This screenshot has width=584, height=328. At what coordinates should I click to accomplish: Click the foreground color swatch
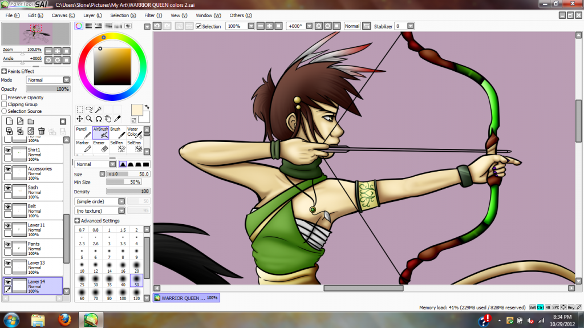[x=137, y=110]
